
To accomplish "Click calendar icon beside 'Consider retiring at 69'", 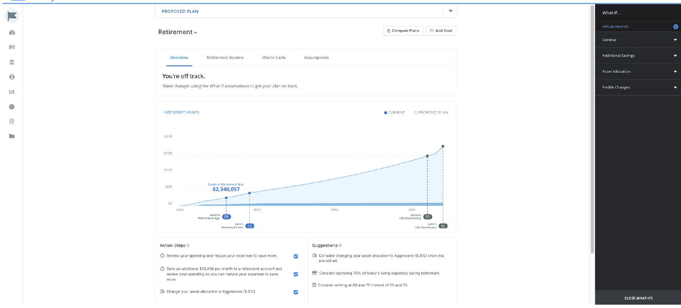I will (314, 285).
